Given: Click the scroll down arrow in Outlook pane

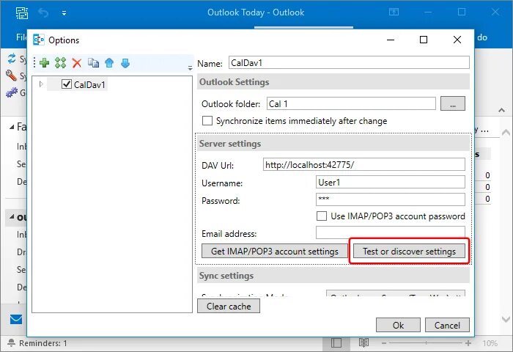Looking at the screenshot, I should [506, 319].
